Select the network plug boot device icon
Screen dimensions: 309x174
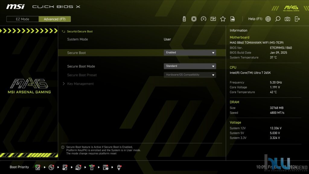point(119,167)
